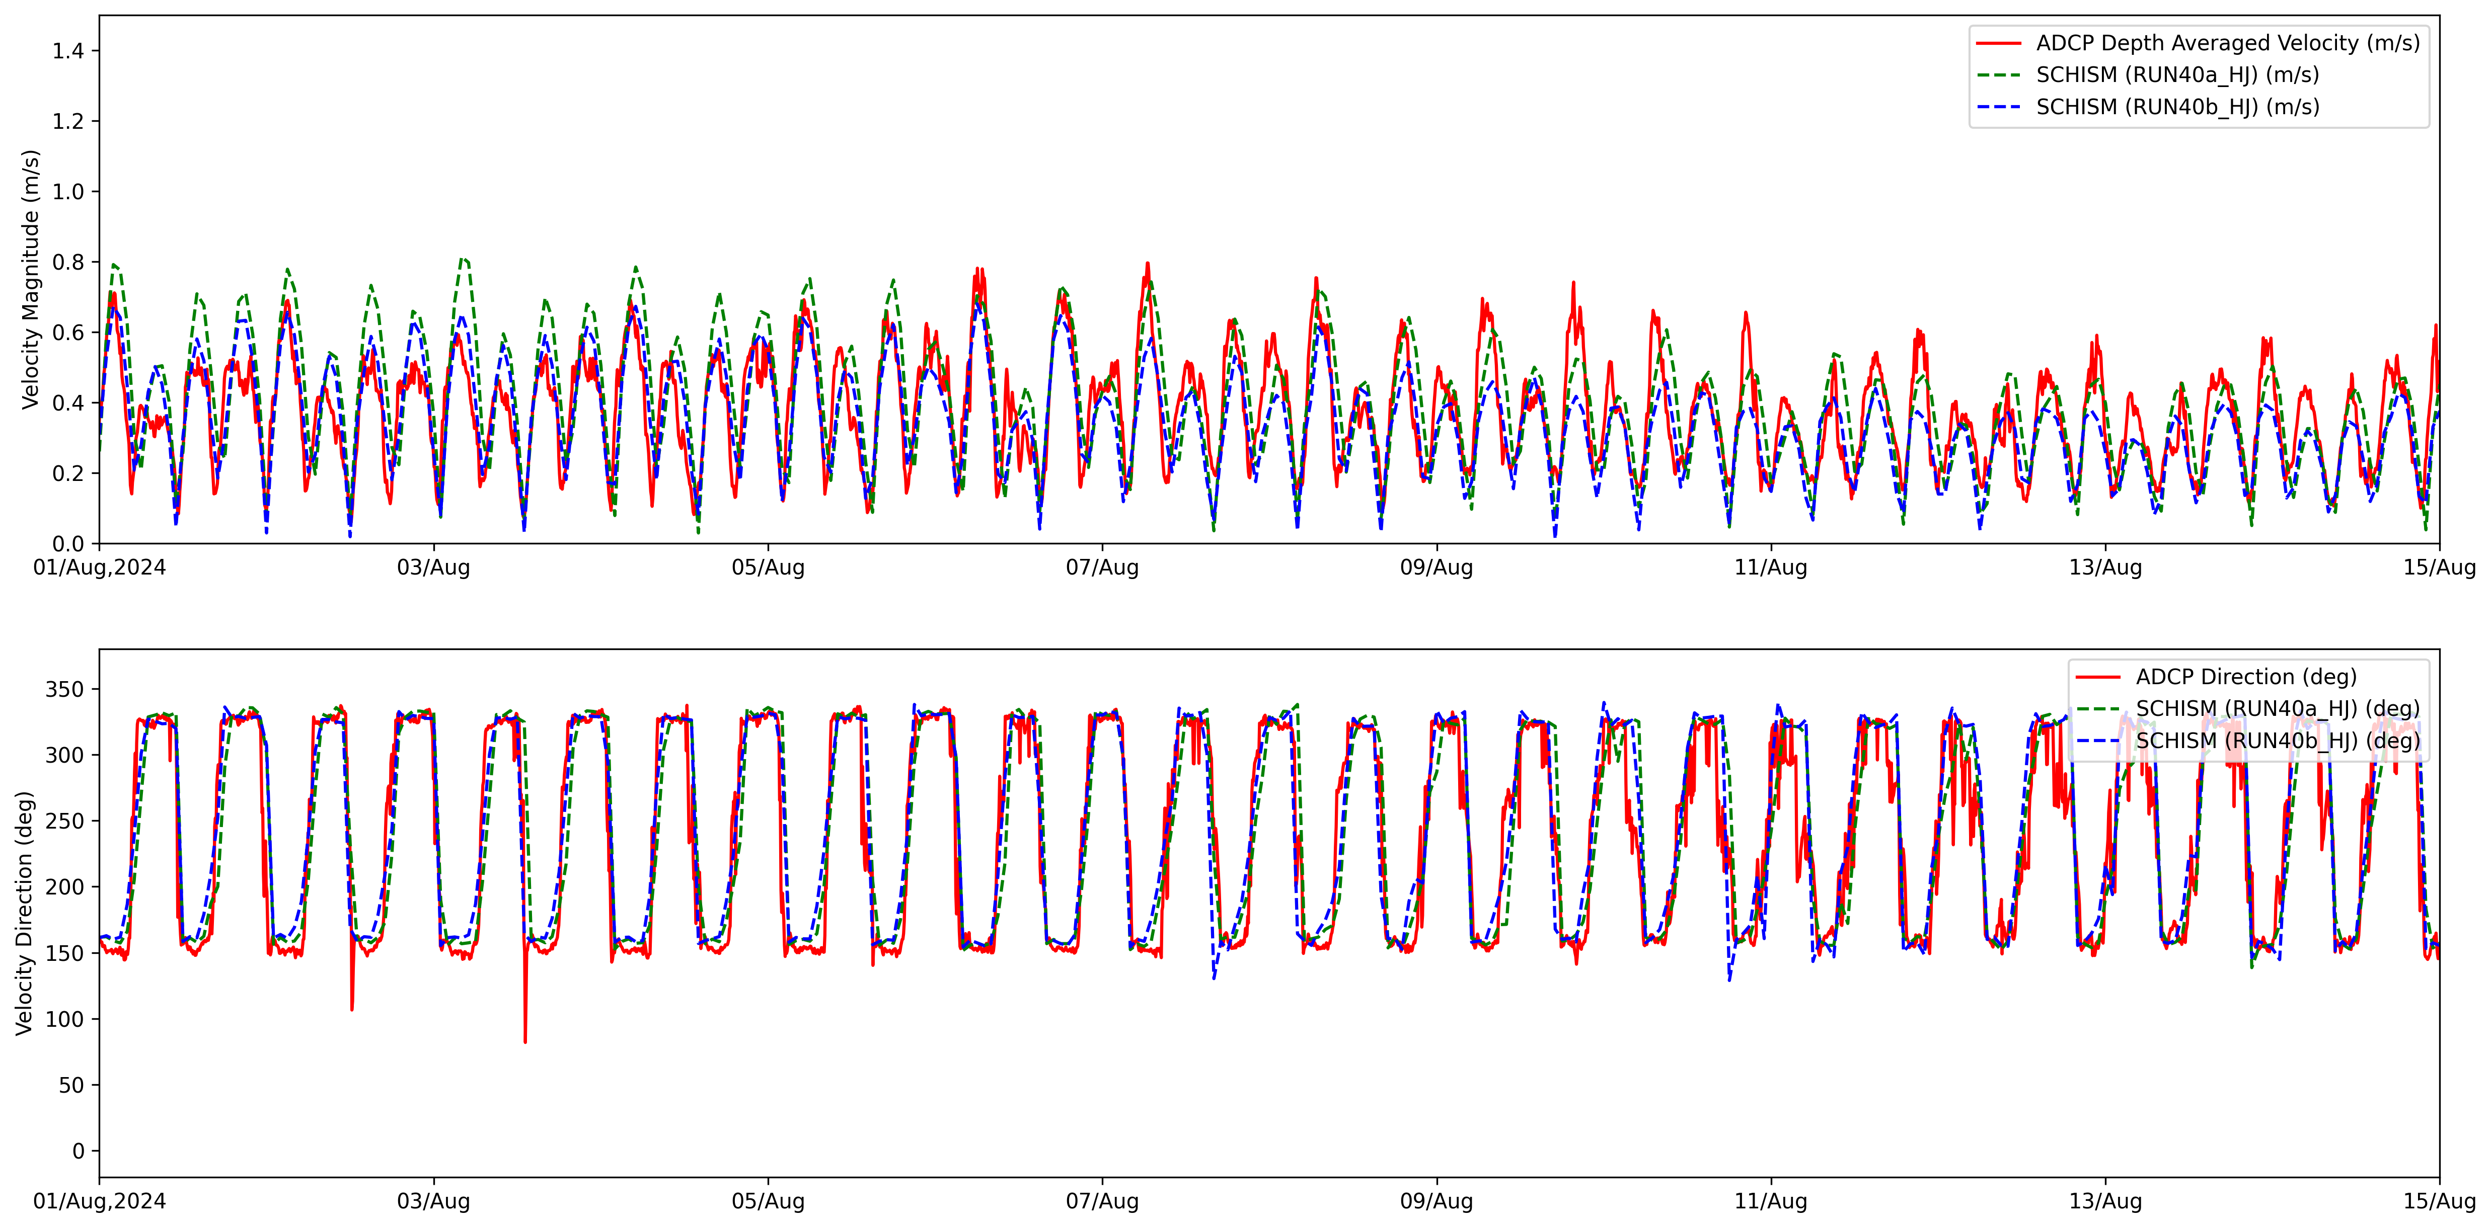Click the blue SCHISM (RUN40b_HJ) (m/s) legend line
This screenshot has width=2492, height=1228.
pos(1999,107)
